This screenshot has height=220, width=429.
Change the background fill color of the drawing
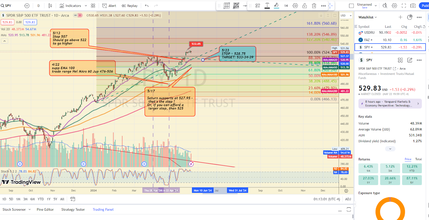click(x=277, y=6)
